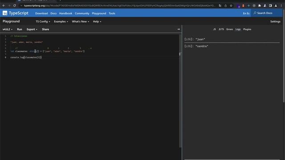Click the 'let classmates' declaration line
The width and height of the screenshot is (285, 160).
pyautogui.click(x=48, y=52)
